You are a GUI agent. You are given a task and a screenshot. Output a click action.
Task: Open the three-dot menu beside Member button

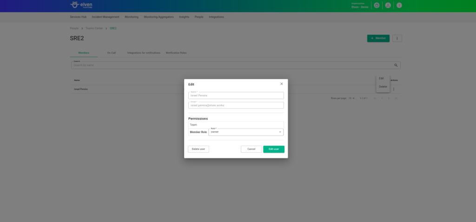click(397, 38)
